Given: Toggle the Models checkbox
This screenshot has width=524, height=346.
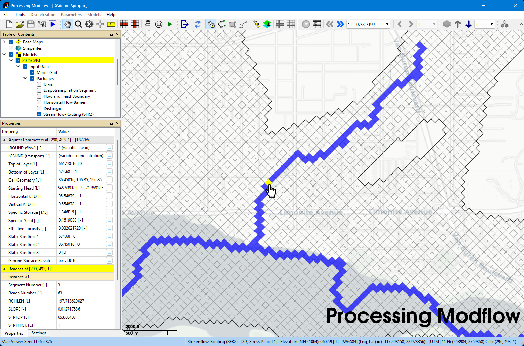Looking at the screenshot, I should (x=11, y=55).
